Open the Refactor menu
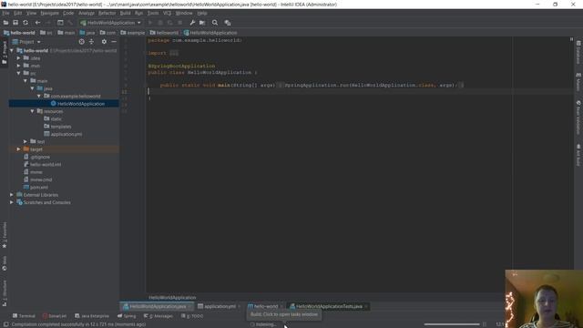The height and width of the screenshot is (328, 583). [x=107, y=13]
